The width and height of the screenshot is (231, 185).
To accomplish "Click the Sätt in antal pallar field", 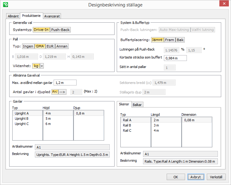I will tap(169, 68).
